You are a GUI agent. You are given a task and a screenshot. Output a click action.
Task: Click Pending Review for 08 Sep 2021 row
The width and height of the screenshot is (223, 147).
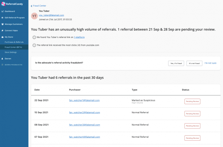coord(192,126)
